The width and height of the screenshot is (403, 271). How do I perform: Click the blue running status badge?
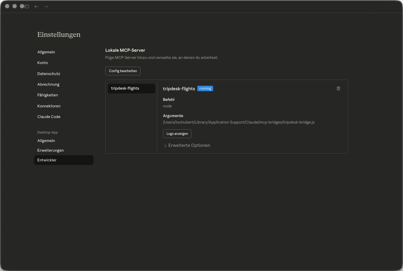pos(205,89)
